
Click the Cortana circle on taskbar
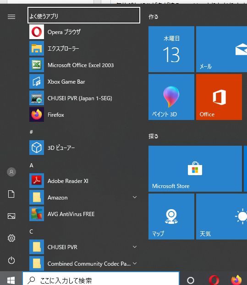pyautogui.click(x=191, y=280)
